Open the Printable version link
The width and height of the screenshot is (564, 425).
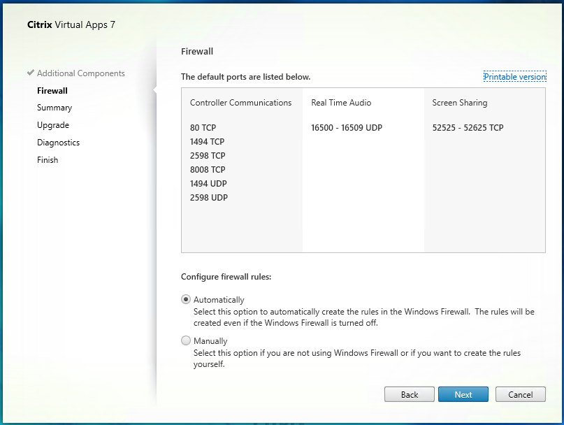tap(514, 77)
